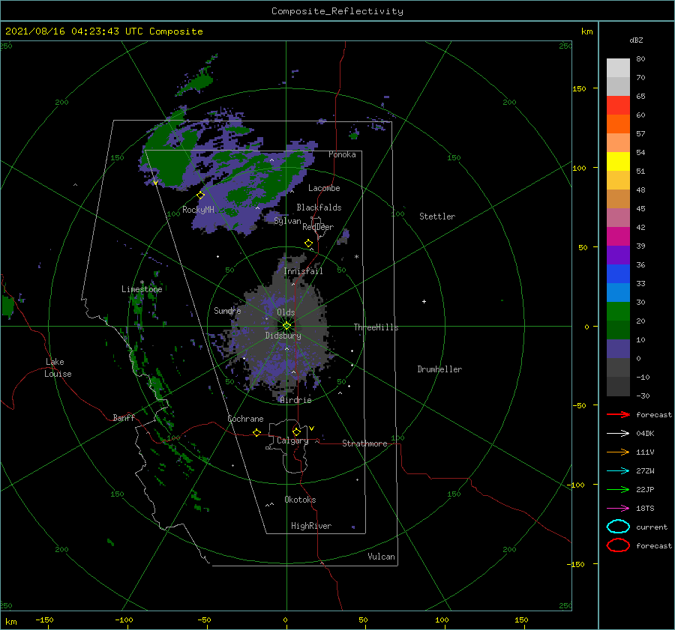Click the purple 0-10 dBZ color swatch
The height and width of the screenshot is (630, 675).
click(x=618, y=349)
